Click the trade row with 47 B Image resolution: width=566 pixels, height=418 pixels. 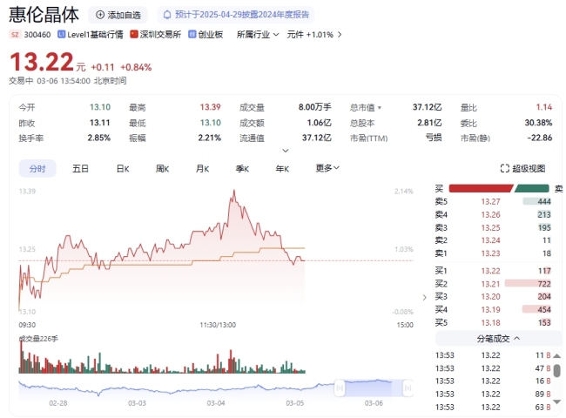click(494, 368)
